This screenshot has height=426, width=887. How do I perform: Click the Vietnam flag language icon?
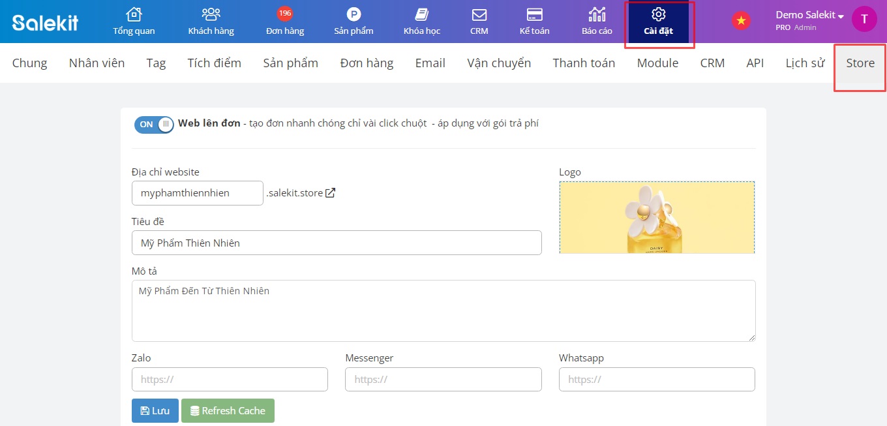click(x=741, y=21)
